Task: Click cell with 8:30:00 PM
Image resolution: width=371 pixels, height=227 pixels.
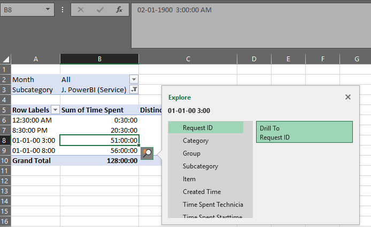Action: click(x=35, y=130)
